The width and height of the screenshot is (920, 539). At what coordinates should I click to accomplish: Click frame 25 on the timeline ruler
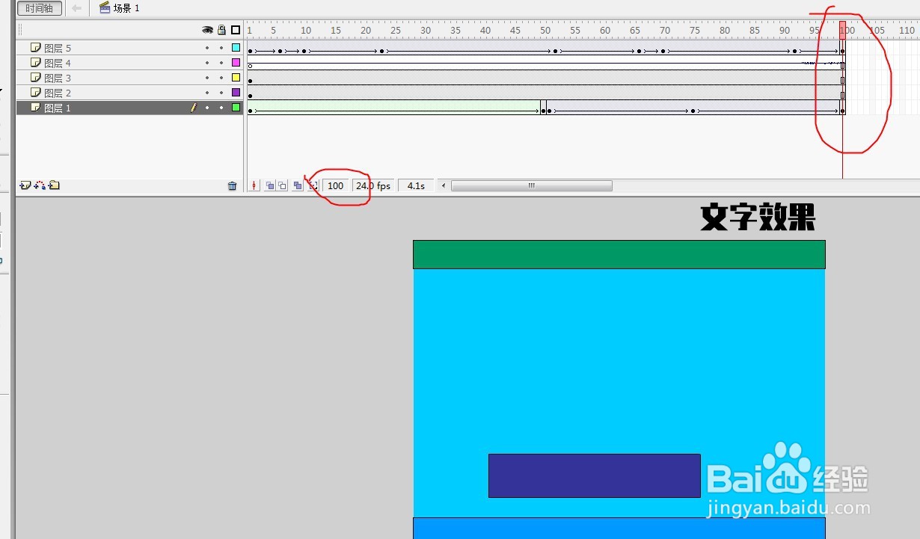point(396,31)
